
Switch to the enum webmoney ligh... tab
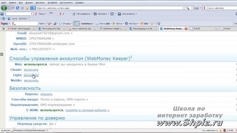(83, 28)
